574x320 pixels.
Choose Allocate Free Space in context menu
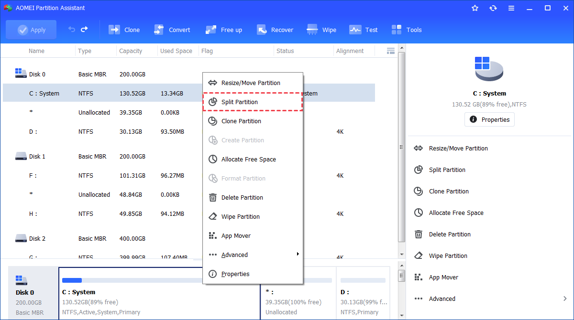tap(253, 159)
